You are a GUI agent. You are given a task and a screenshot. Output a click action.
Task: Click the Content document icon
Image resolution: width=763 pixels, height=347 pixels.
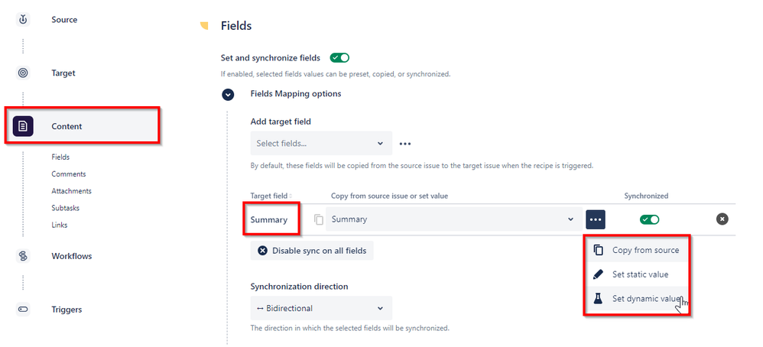click(x=23, y=127)
